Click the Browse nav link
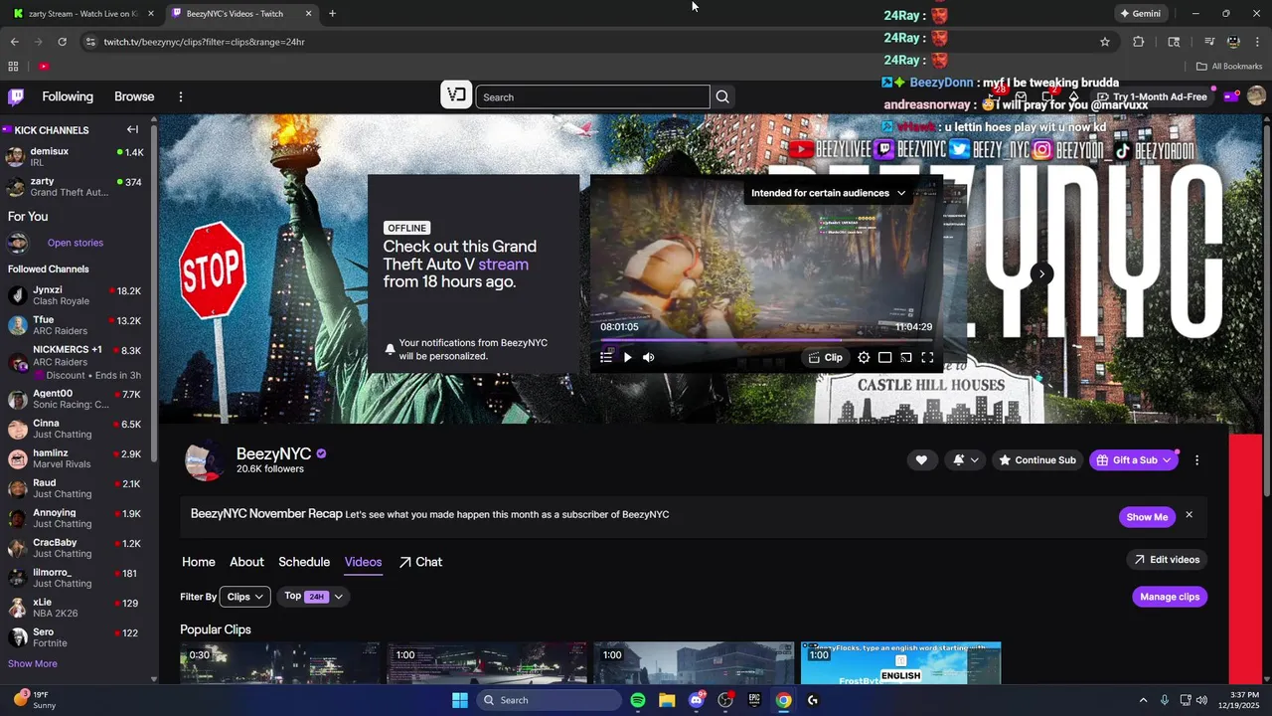Image resolution: width=1272 pixels, height=716 pixels. coord(134,96)
